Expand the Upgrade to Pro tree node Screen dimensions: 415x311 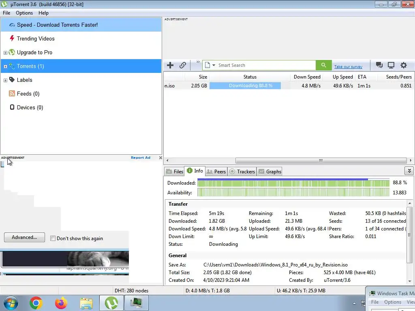pyautogui.click(x=5, y=53)
